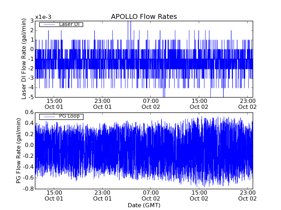The width and height of the screenshot is (281, 210).
Task: Click the 0.0 tick on PG Flow Rate axis
Action: (29, 145)
